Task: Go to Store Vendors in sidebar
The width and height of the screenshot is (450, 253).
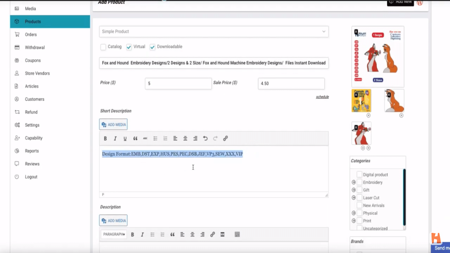Action: (37, 73)
